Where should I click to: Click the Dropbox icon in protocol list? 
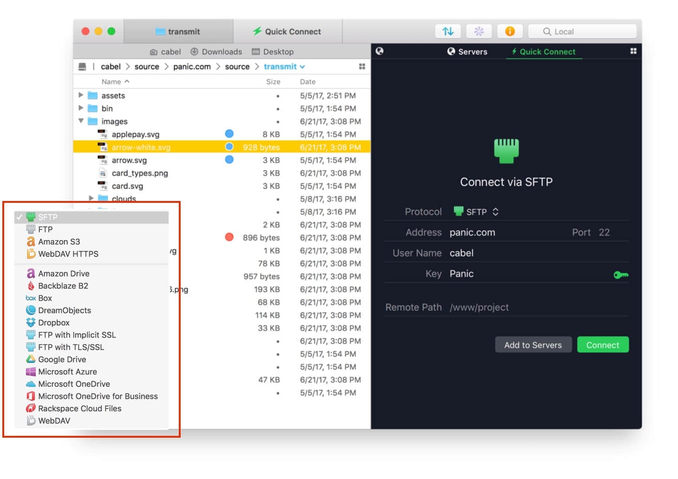(31, 322)
